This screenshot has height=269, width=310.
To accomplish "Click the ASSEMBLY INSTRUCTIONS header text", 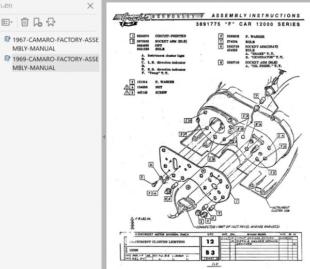I will (x=256, y=15).
